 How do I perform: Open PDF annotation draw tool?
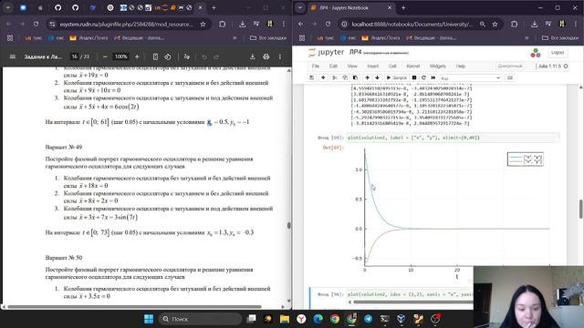[187, 56]
